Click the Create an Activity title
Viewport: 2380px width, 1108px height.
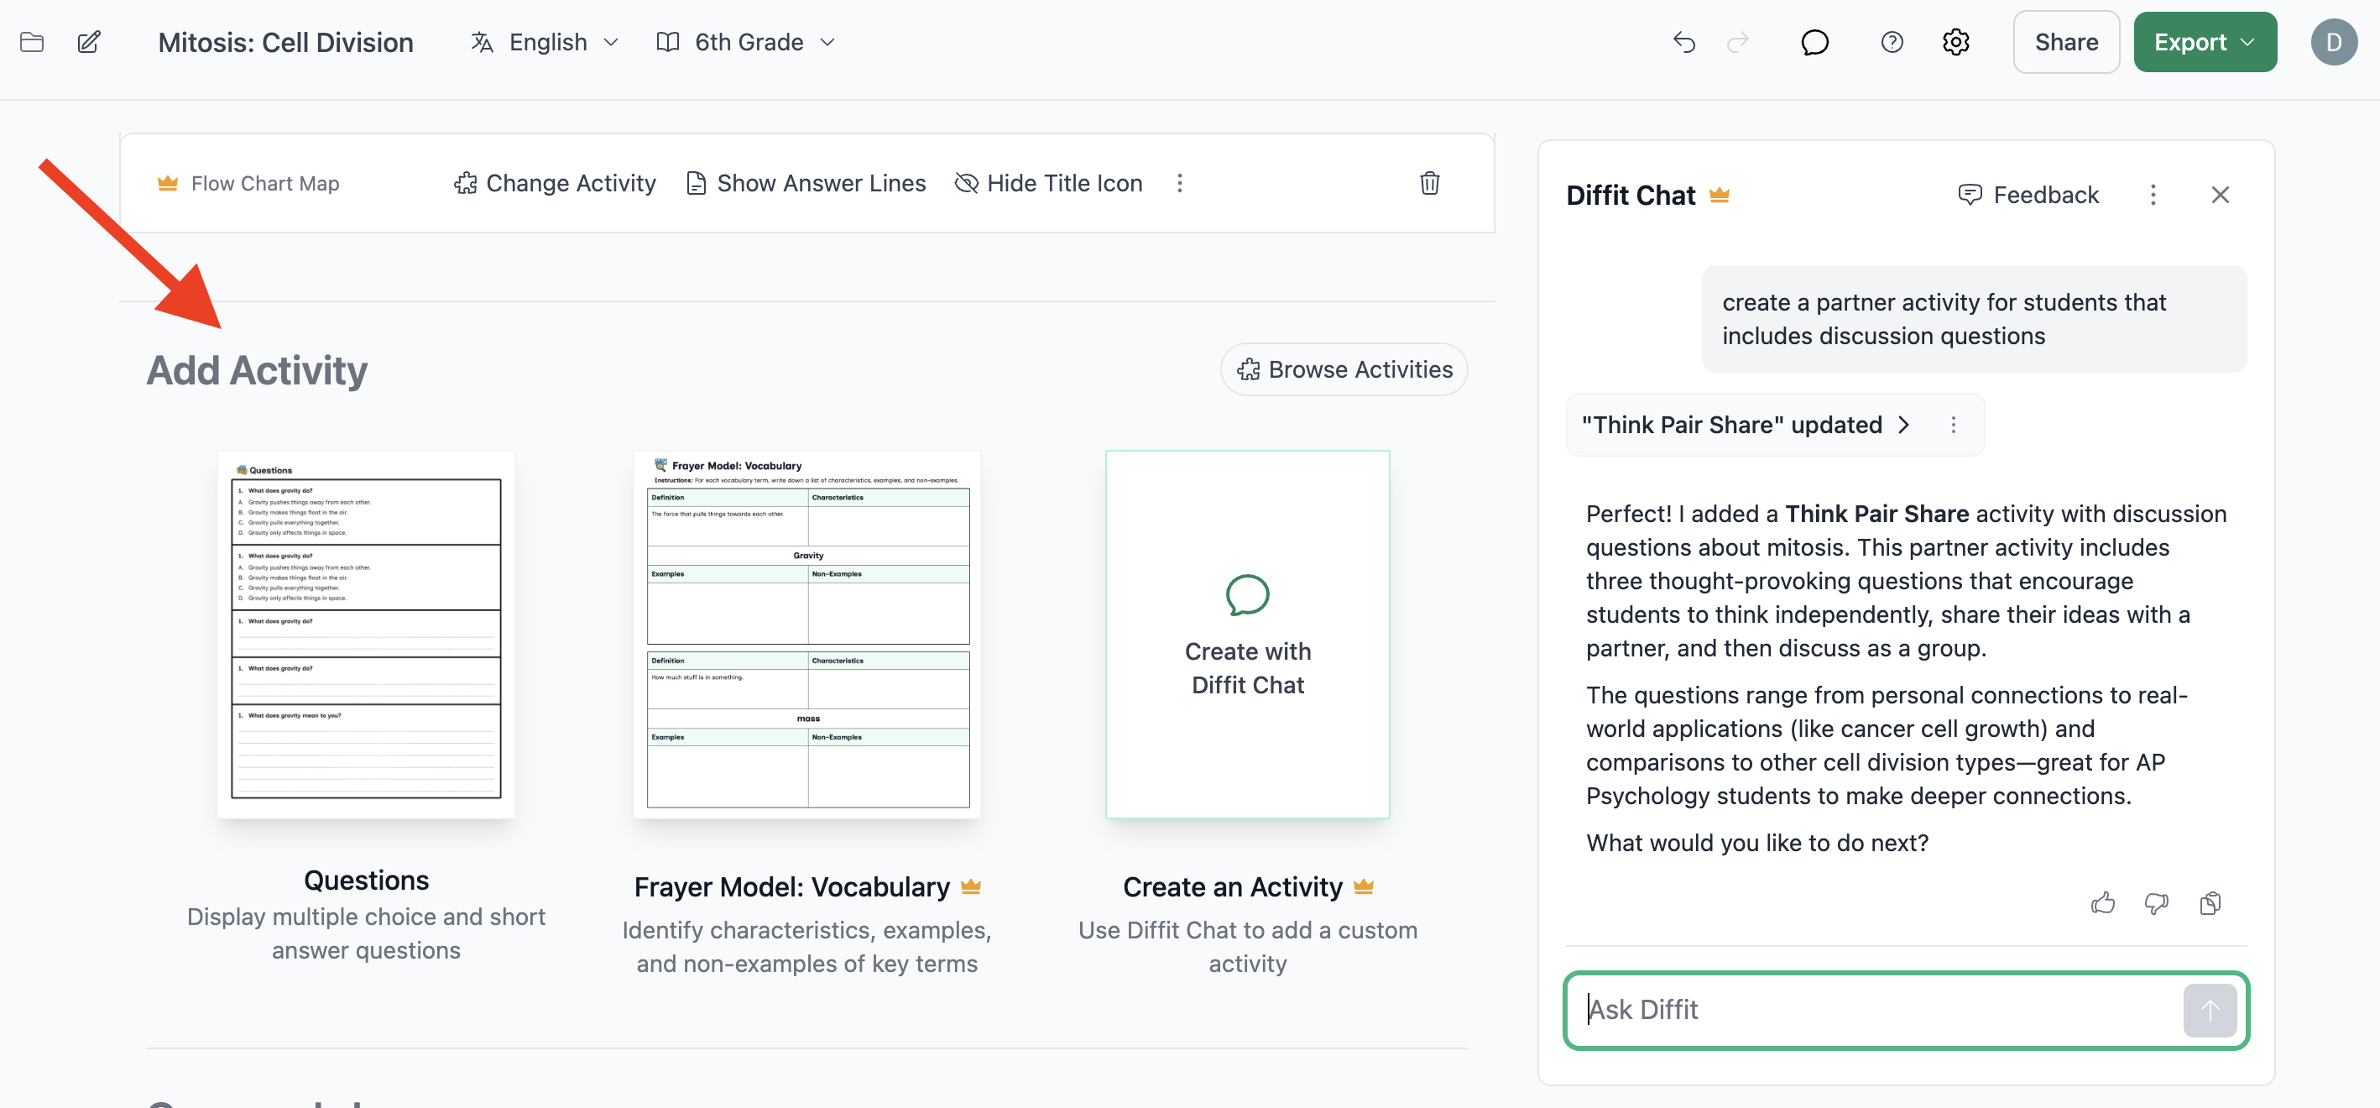pos(1233,887)
